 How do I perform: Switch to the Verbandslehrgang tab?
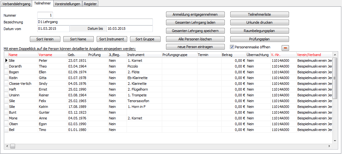click(x=16, y=4)
